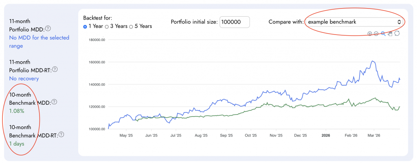This screenshot has width=417, height=164.
Task: Click the Oct '25 label on the x-axis
Action: click(x=252, y=135)
